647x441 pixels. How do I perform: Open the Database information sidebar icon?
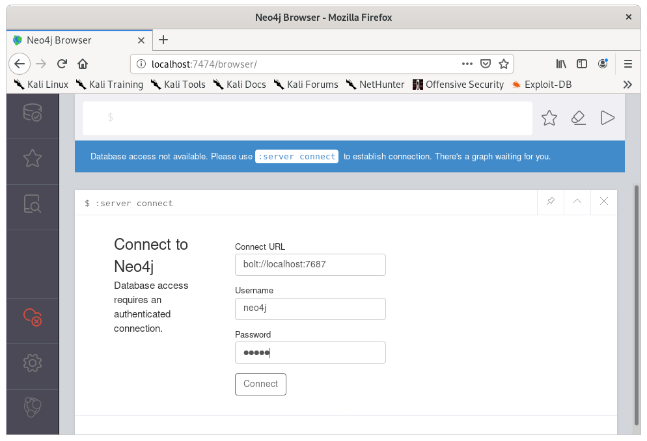click(33, 113)
